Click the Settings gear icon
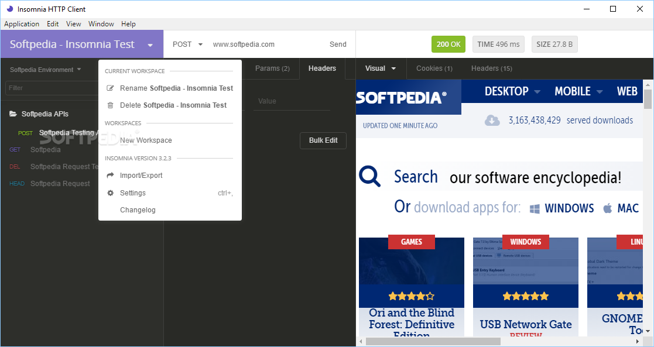 [110, 193]
